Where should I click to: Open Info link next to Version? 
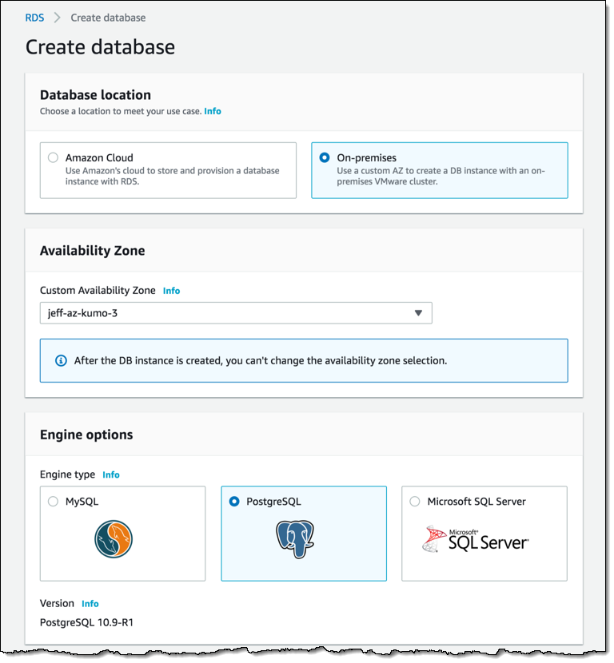[90, 604]
